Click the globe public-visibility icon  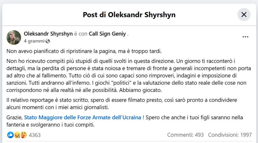coord(48,41)
